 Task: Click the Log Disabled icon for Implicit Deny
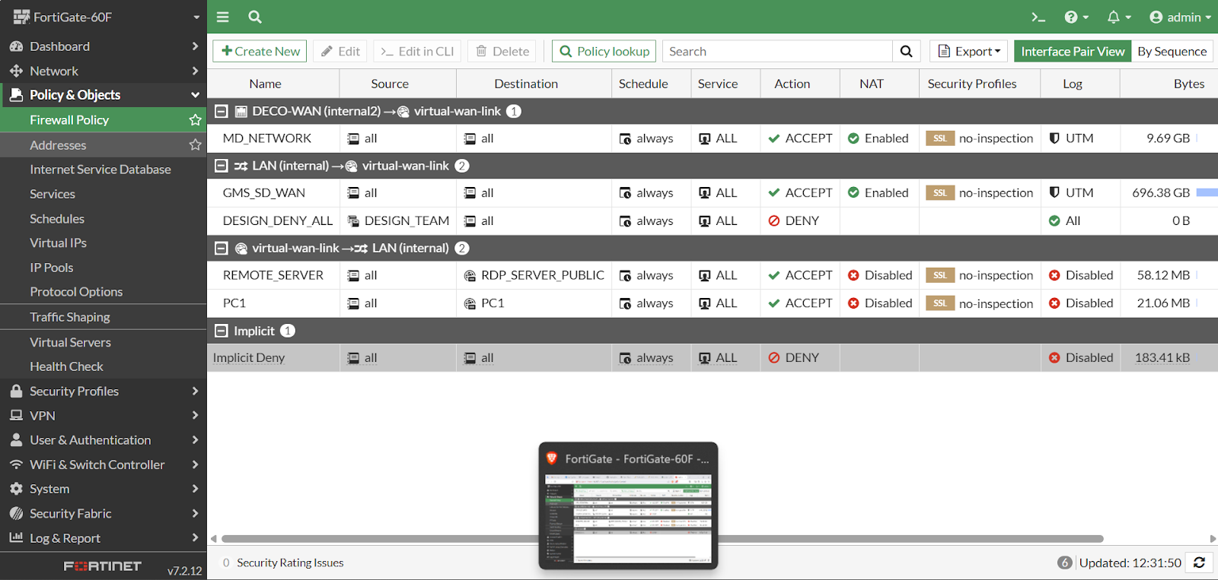[1054, 357]
